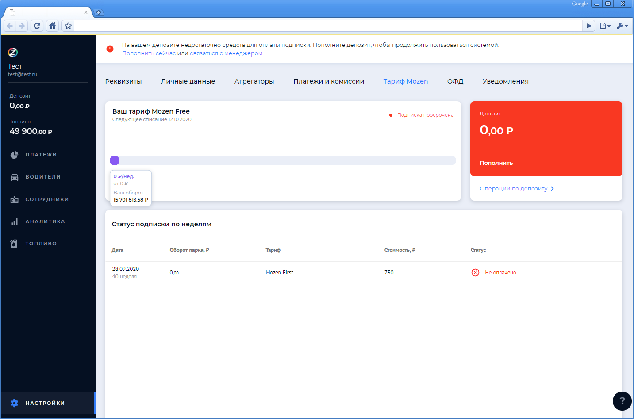
Task: Bookmark this page with star
Action: coord(68,26)
